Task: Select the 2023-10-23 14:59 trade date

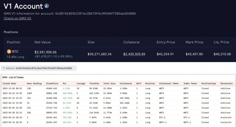Action: (12, 93)
